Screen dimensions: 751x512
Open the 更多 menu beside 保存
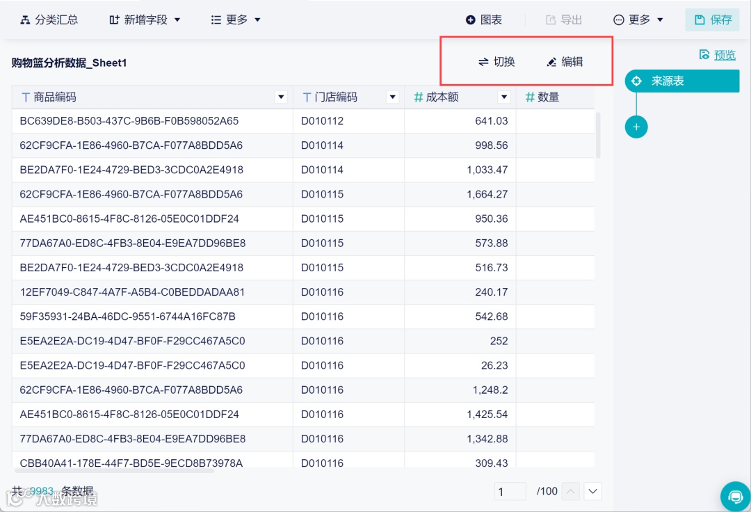coord(637,19)
